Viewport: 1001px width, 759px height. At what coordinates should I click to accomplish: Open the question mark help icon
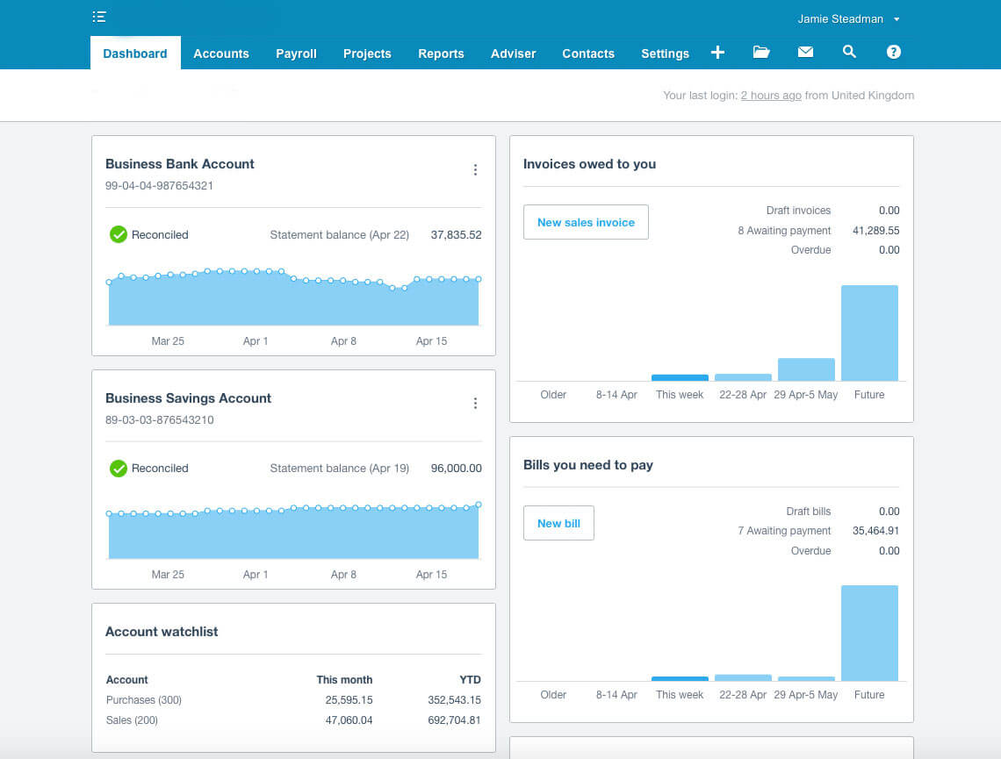pos(894,53)
